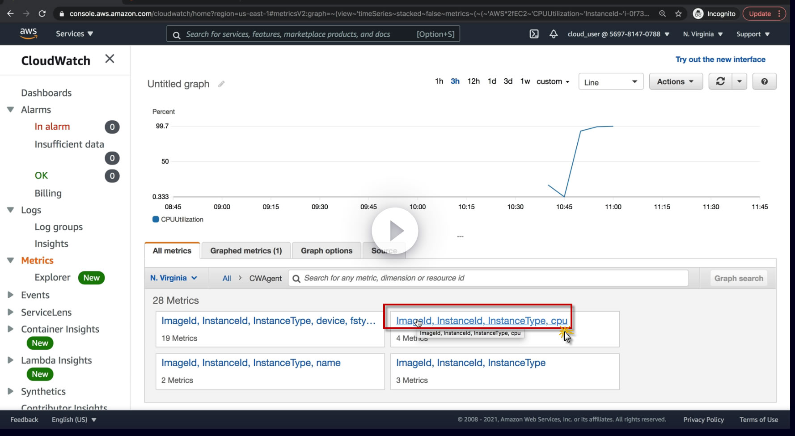Open the cloud_user account dropdown

[x=618, y=34]
